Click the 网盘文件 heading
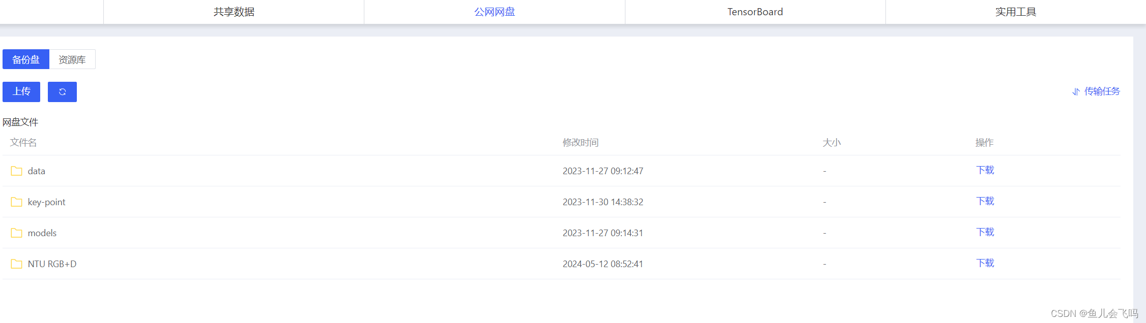Screen dimensions: 1146x323 pyautogui.click(x=20, y=122)
